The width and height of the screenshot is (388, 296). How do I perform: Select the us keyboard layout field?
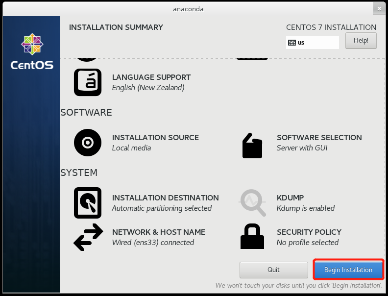pyautogui.click(x=313, y=43)
